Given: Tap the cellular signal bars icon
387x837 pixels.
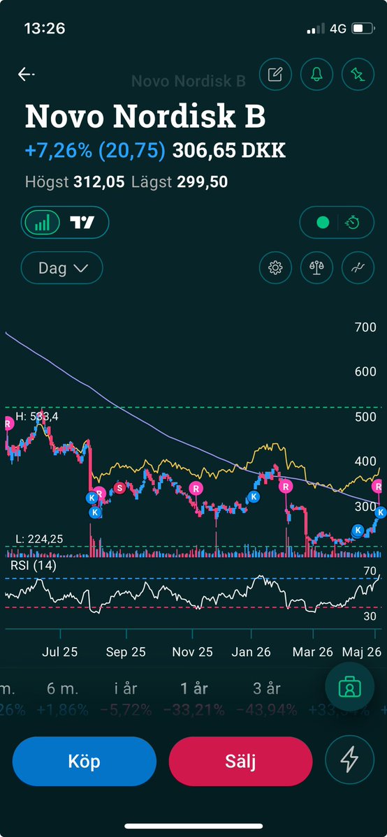Looking at the screenshot, I should (x=315, y=29).
